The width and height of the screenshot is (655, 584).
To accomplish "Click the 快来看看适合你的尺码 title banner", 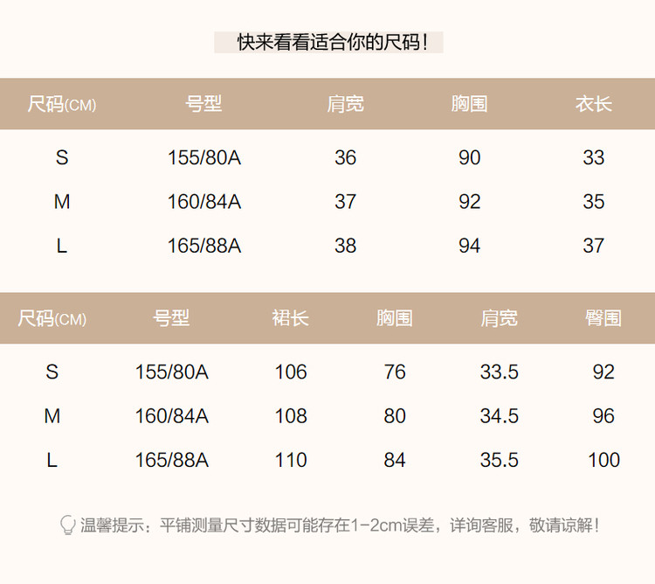I will (x=328, y=42).
